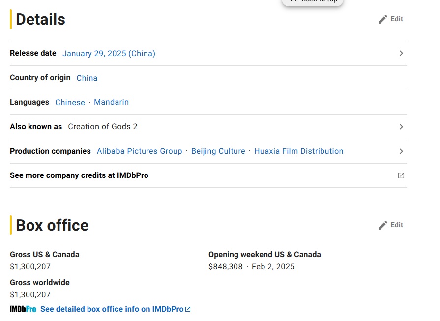Viewport: 440px width, 321px height.
Task: Open the January 29, 2025 (China) release link
Action: pyautogui.click(x=109, y=53)
